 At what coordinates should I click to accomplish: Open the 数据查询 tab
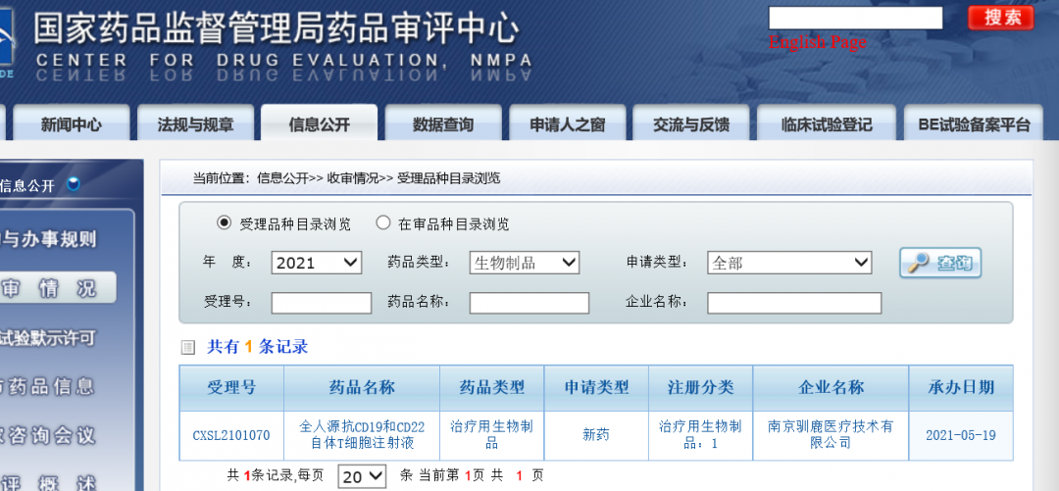[443, 124]
